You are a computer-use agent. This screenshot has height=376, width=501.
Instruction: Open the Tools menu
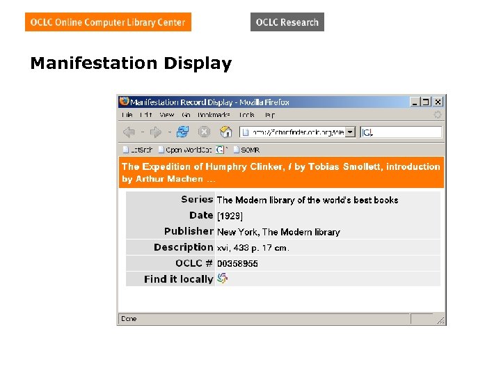pyautogui.click(x=246, y=114)
